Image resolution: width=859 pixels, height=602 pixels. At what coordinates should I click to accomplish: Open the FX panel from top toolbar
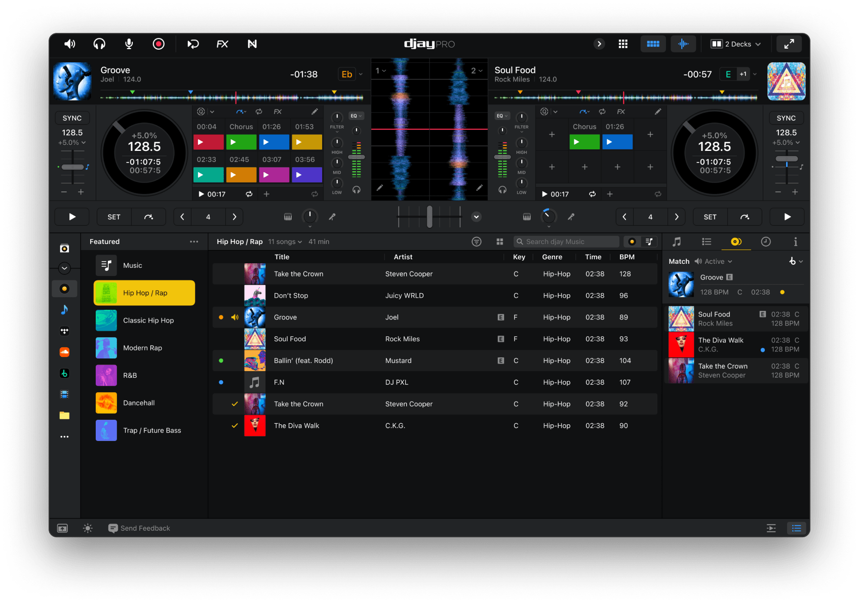coord(222,44)
